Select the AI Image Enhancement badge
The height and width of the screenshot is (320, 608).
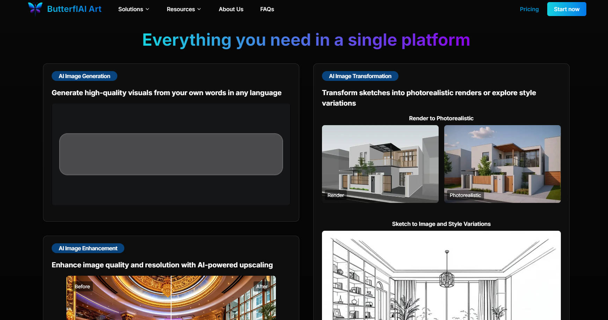[88, 248]
